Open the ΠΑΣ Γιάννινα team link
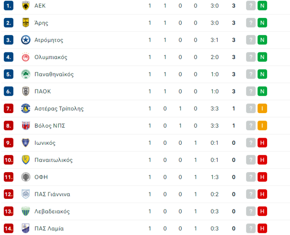 tap(52, 194)
